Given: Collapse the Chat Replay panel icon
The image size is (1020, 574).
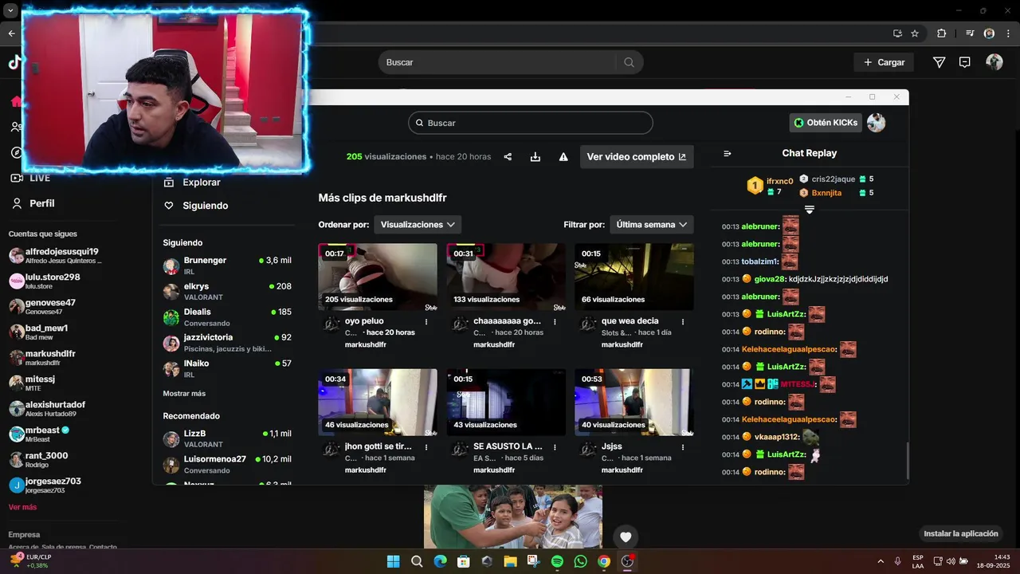Looking at the screenshot, I should (727, 154).
